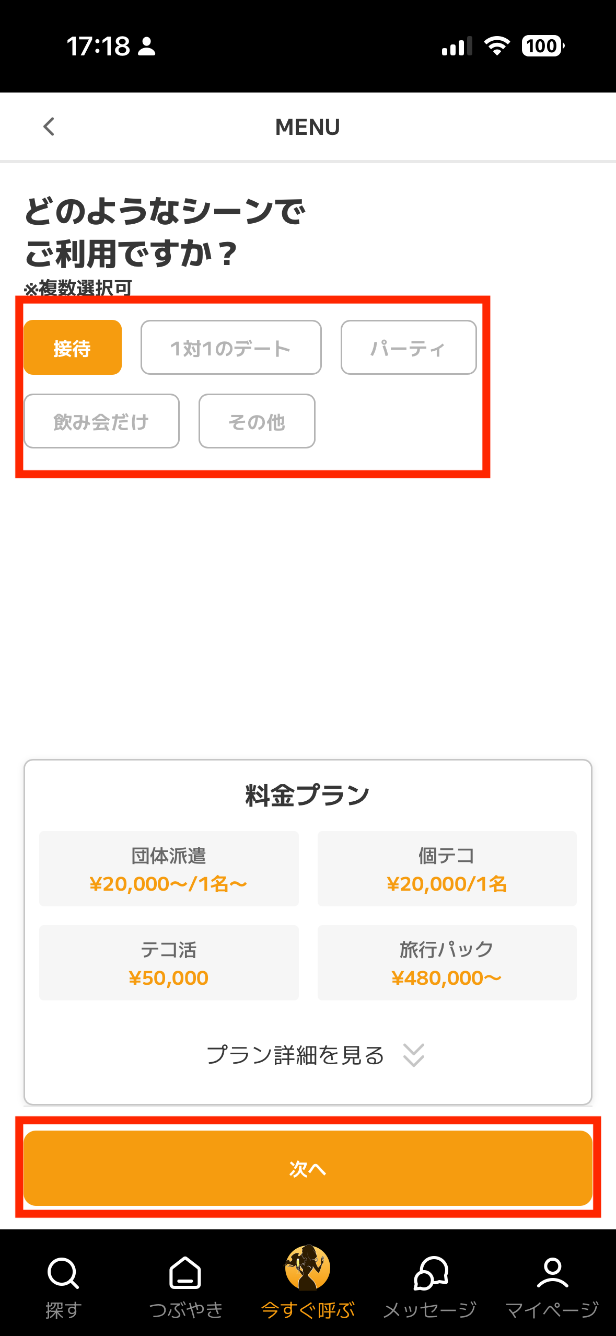Tap the テコ活 ¥50,000 plan card

169,963
